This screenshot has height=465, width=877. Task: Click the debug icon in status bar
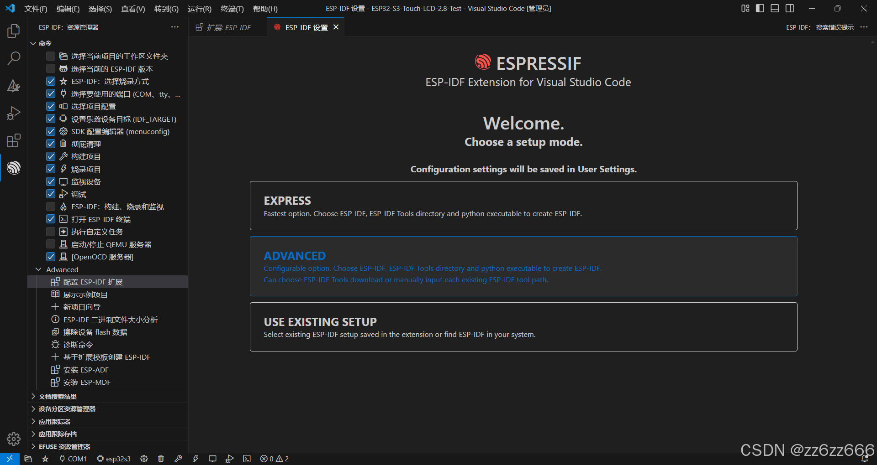click(230, 459)
